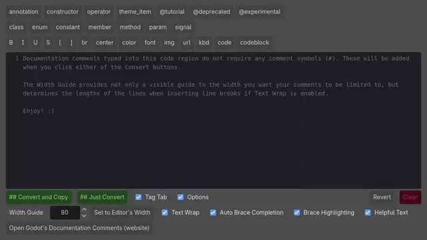The height and width of the screenshot is (240, 427).
Task: Click Set to Editor's Width
Action: [x=122, y=213]
